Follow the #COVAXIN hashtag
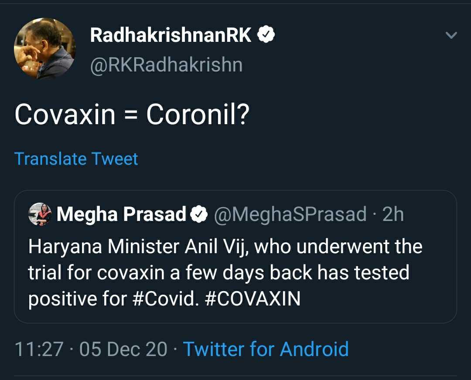 [253, 299]
